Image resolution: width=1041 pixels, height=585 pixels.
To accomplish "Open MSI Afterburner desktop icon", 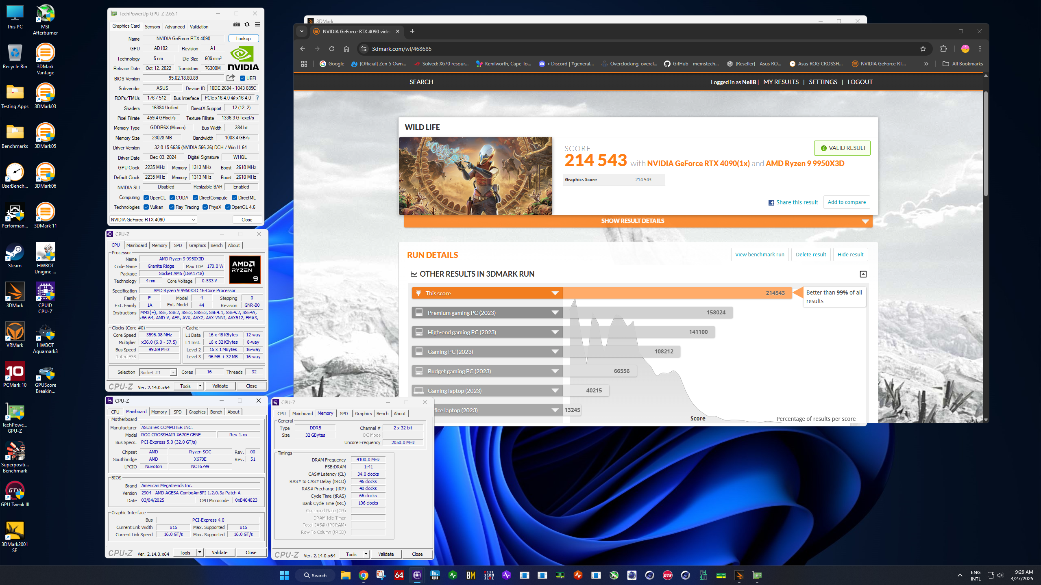I will (45, 20).
